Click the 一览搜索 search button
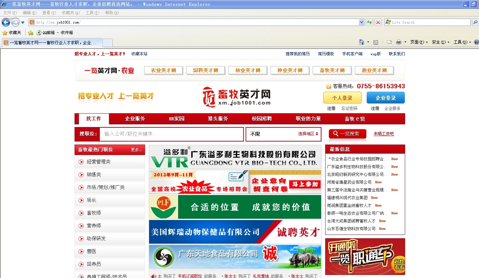The width and height of the screenshot is (479, 278). tap(348, 134)
